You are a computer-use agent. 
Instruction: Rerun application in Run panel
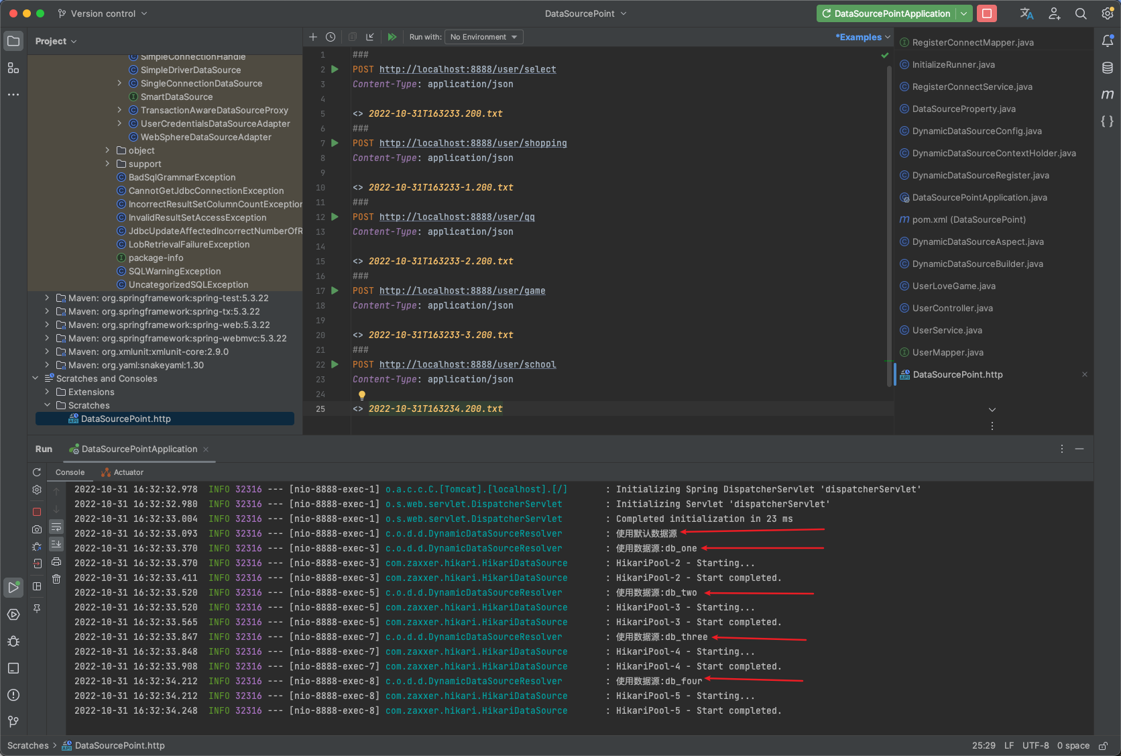point(37,472)
